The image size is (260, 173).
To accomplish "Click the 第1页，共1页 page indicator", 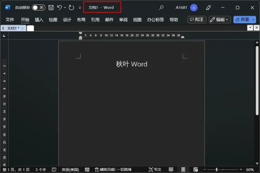I will pyautogui.click(x=16, y=169).
